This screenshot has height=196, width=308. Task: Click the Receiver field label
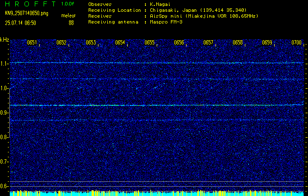[100, 16]
